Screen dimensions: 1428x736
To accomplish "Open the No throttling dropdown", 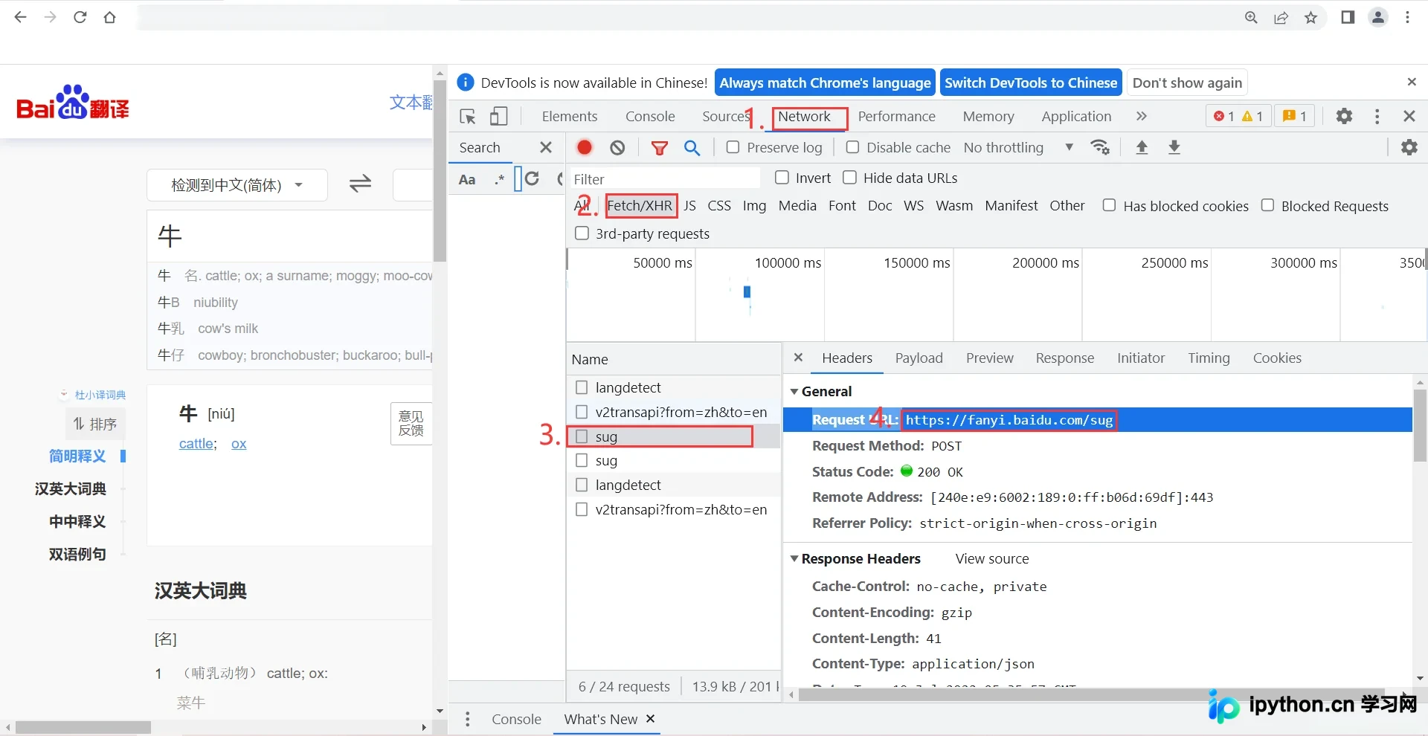I will click(x=1017, y=147).
